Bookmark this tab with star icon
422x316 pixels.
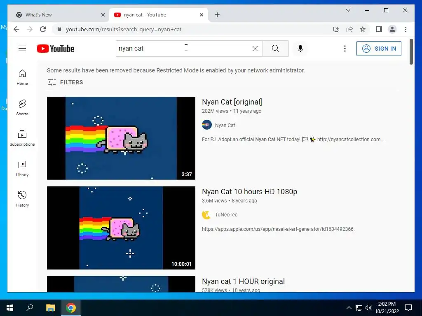coord(363,29)
